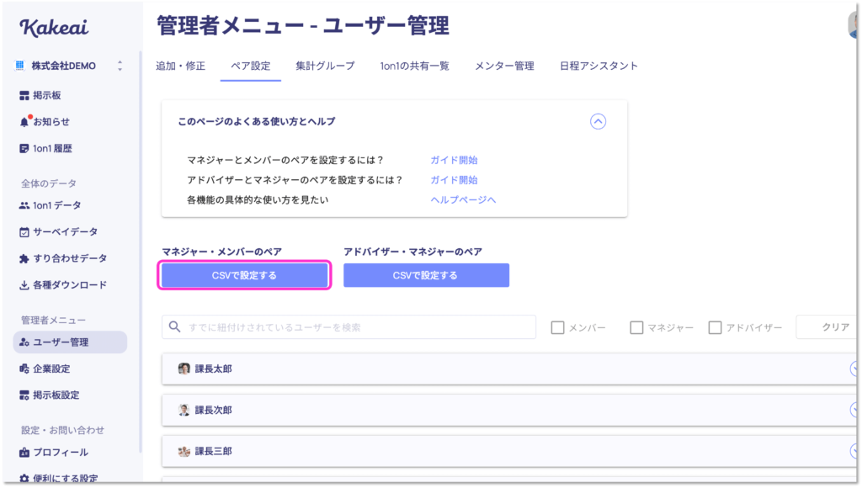Click CSVで設定する for the マネジャー・メンバー pair
The width and height of the screenshot is (862, 488).
245,275
